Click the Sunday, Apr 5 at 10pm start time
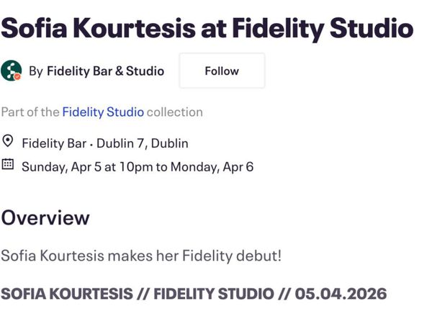 [87, 167]
